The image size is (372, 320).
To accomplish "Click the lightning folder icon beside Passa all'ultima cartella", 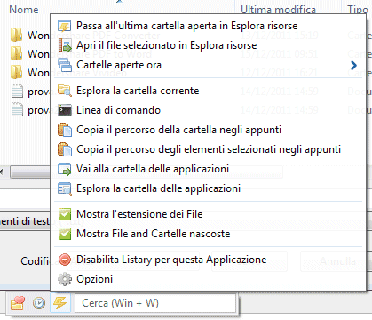I will point(65,26).
